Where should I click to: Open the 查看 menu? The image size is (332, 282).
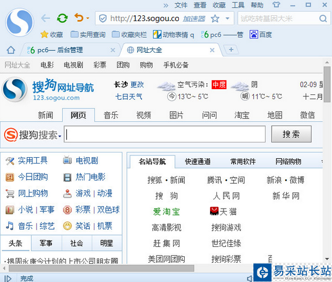[200, 5]
